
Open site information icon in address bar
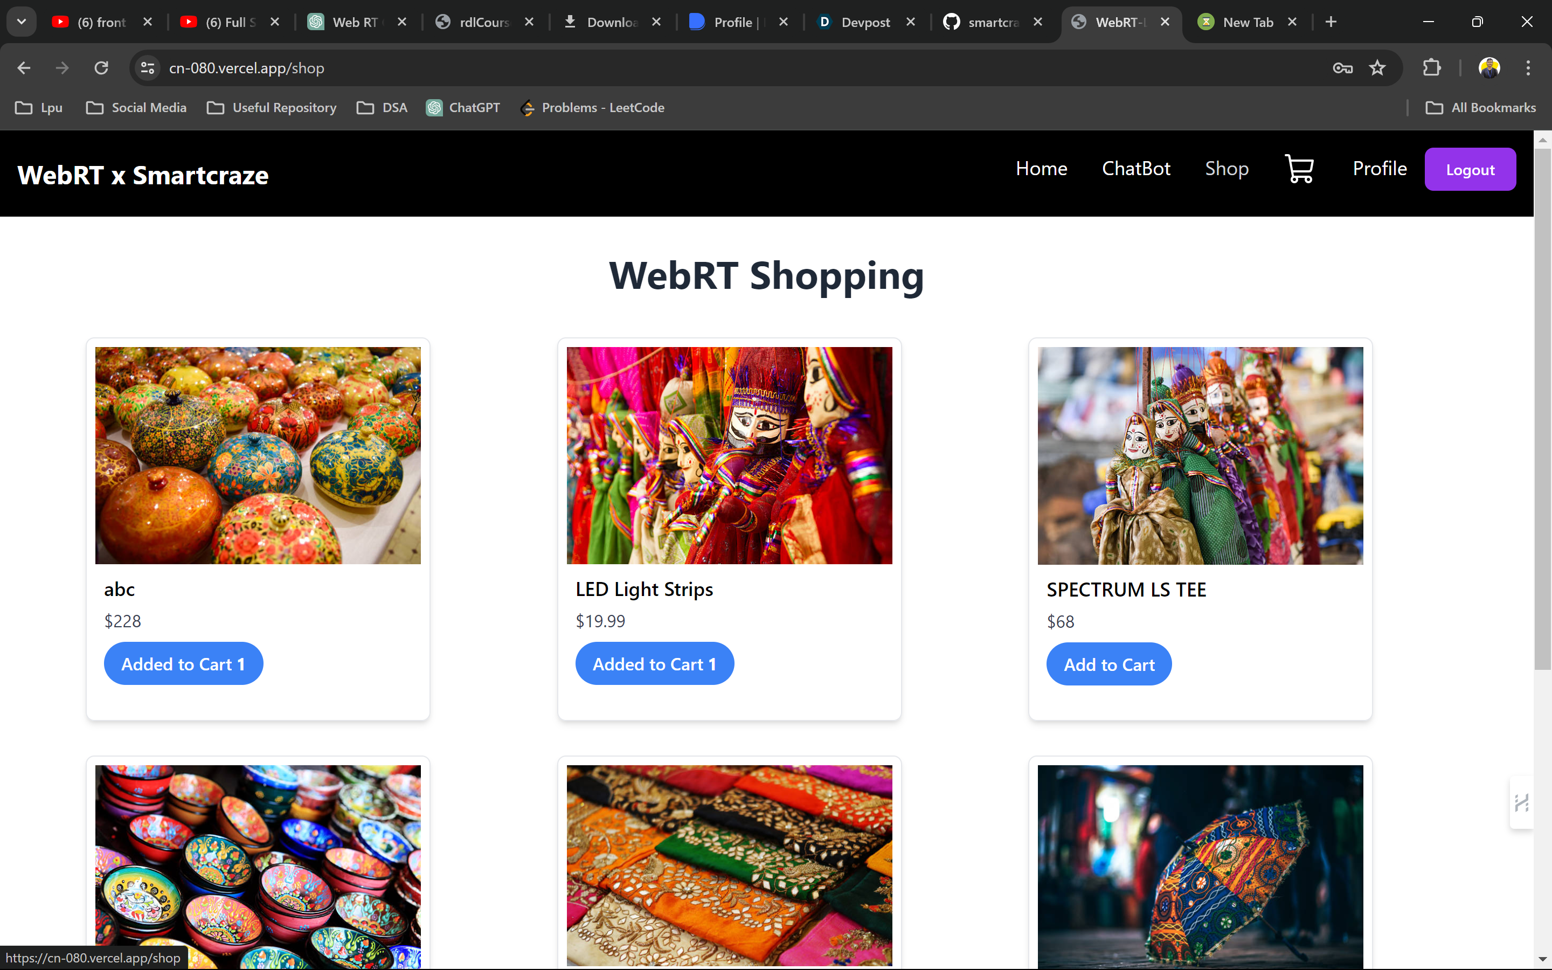pyautogui.click(x=148, y=68)
